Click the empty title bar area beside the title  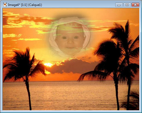pos(78,5)
